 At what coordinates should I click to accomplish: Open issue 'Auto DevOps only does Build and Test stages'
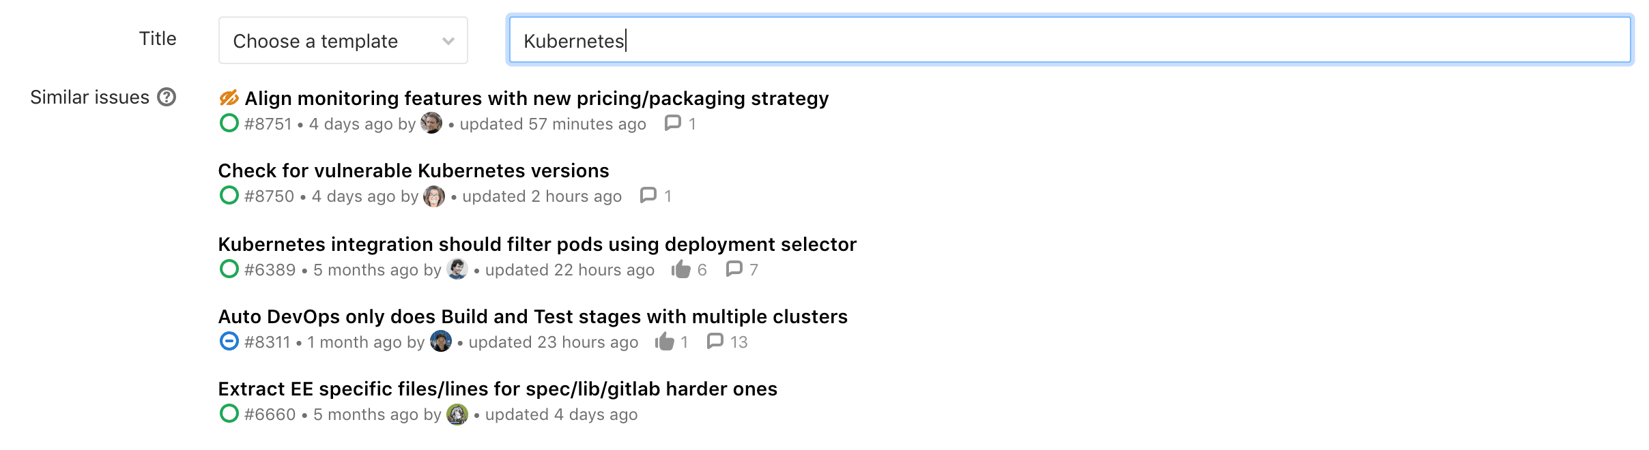click(532, 316)
